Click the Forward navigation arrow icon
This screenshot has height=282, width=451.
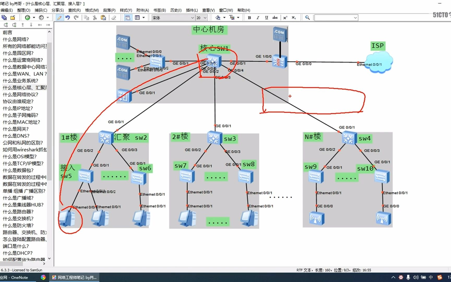(41, 17)
